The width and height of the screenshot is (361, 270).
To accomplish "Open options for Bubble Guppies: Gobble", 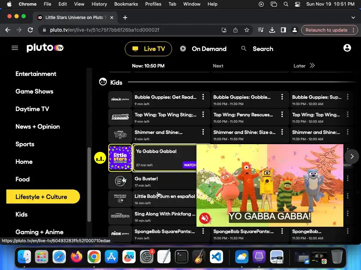I will click(282, 97).
